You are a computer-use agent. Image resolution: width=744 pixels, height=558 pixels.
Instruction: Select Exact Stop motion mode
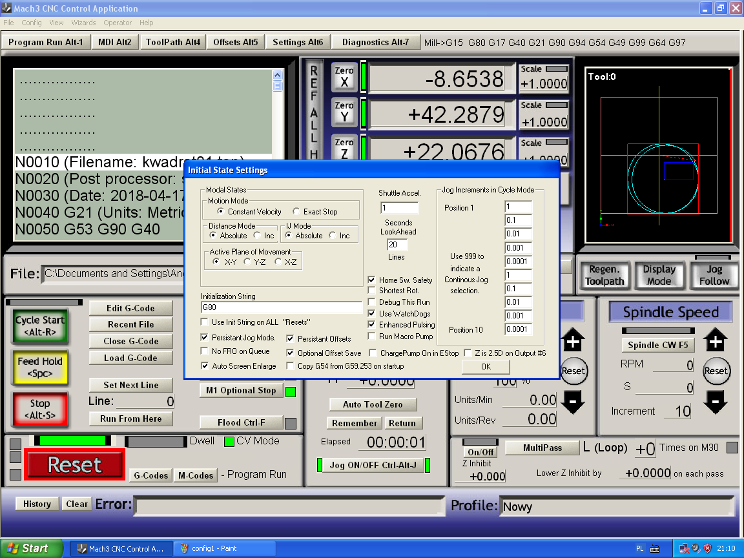[x=296, y=211]
